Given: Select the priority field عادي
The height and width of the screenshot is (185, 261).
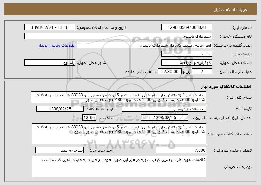Looking at the screenshot, I should click(x=186, y=54).
